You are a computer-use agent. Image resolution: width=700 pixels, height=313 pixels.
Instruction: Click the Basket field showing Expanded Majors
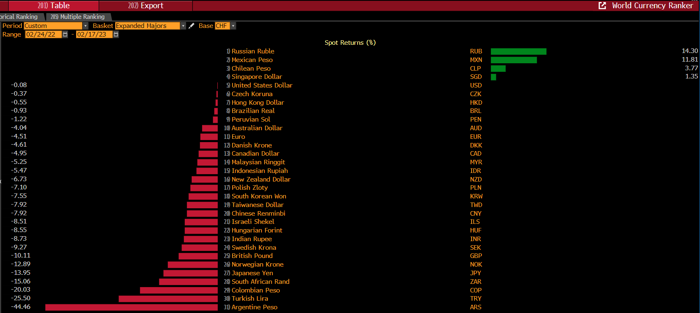point(148,26)
